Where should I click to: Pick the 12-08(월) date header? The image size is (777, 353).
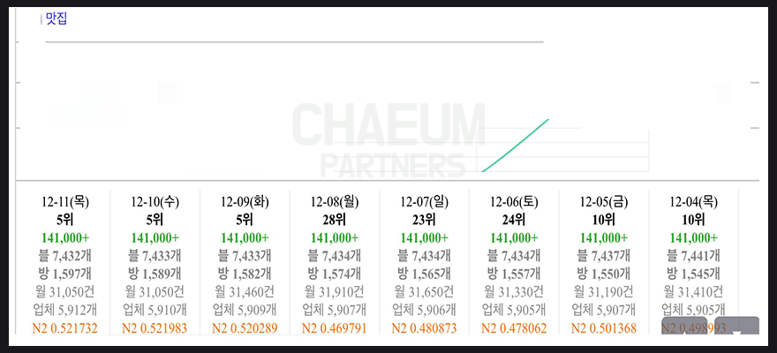tap(335, 202)
